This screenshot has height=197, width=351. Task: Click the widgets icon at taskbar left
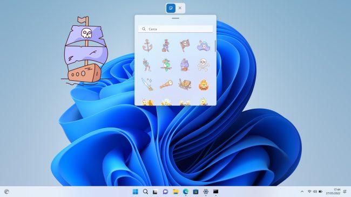pos(6,192)
